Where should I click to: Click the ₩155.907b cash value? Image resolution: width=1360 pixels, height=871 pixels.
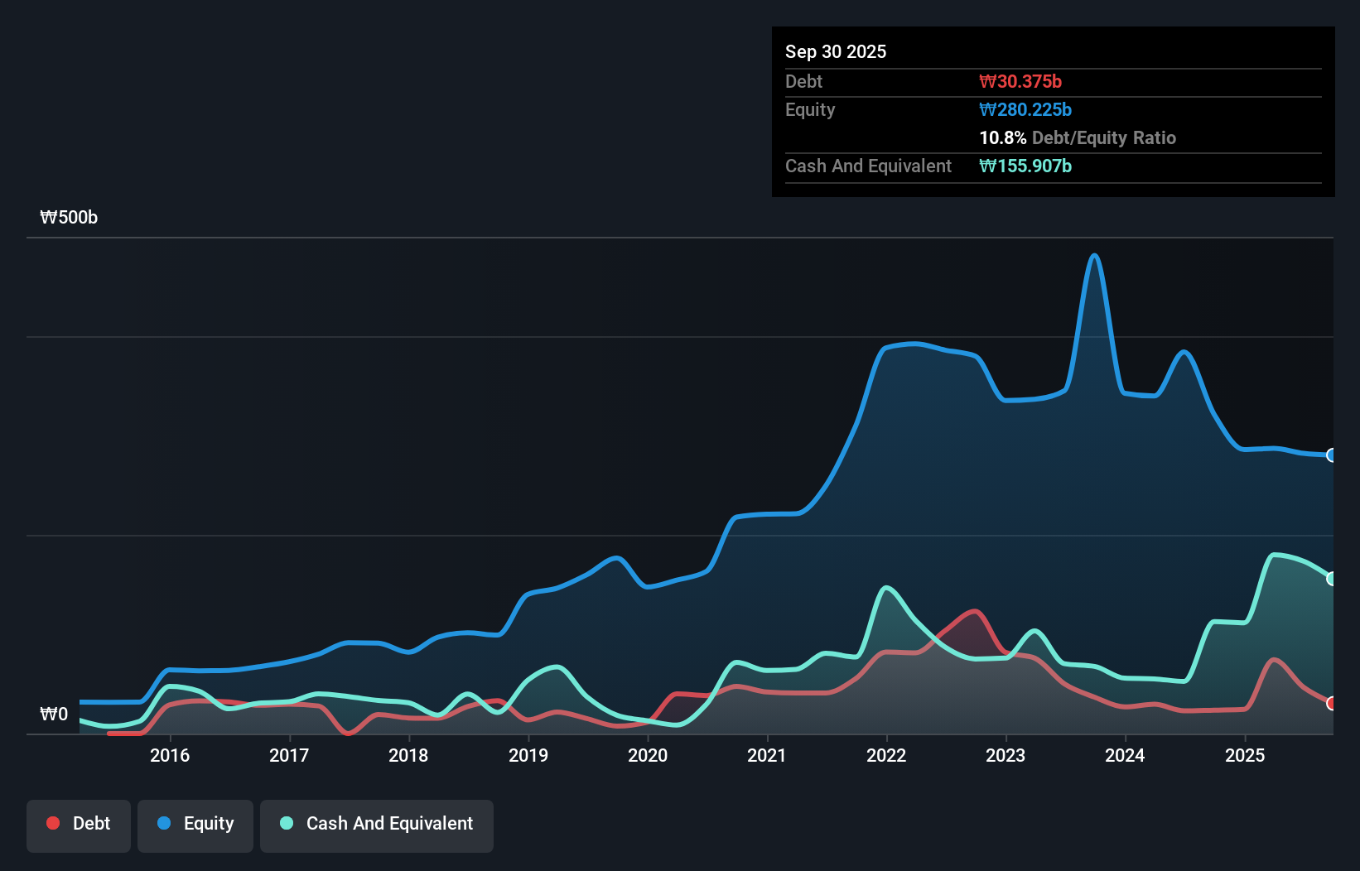point(1025,166)
